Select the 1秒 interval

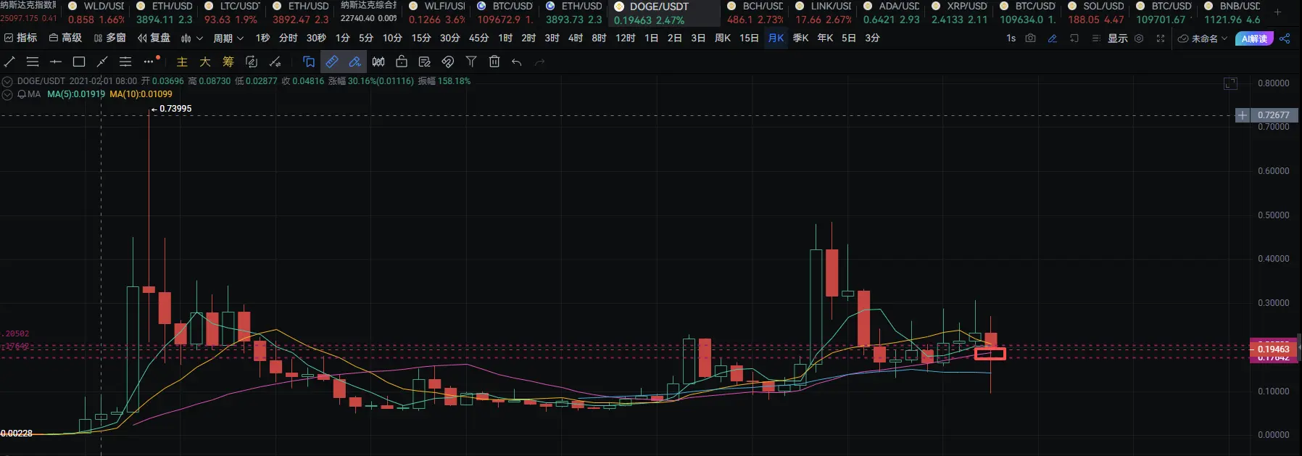(262, 38)
